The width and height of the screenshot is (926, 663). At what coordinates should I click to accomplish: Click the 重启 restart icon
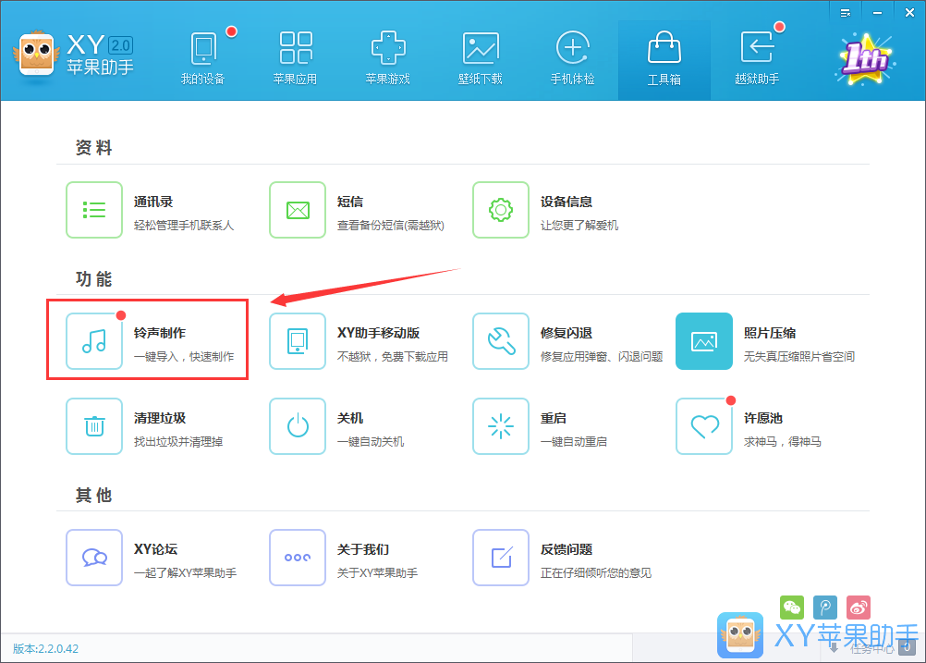[500, 425]
